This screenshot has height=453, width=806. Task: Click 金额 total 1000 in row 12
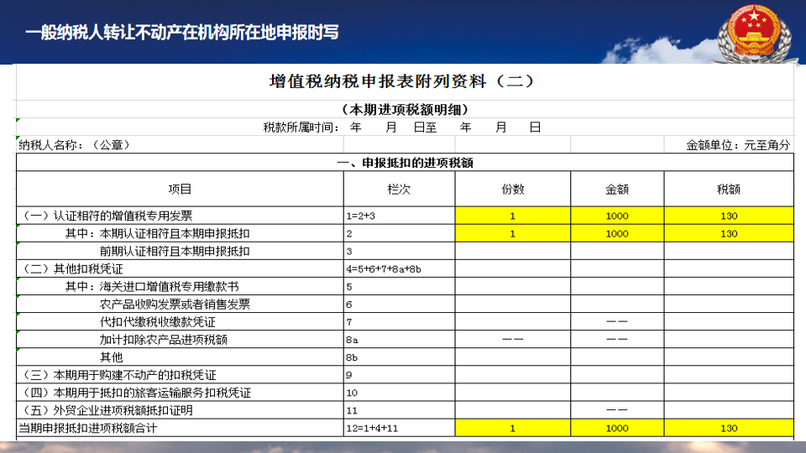point(617,428)
